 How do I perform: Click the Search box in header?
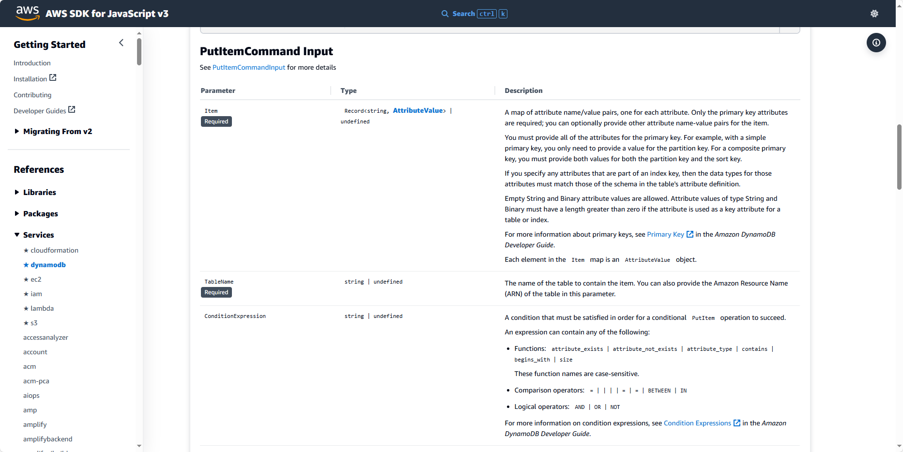474,14
